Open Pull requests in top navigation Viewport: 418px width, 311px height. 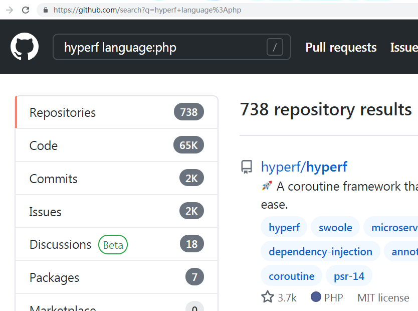click(x=341, y=48)
